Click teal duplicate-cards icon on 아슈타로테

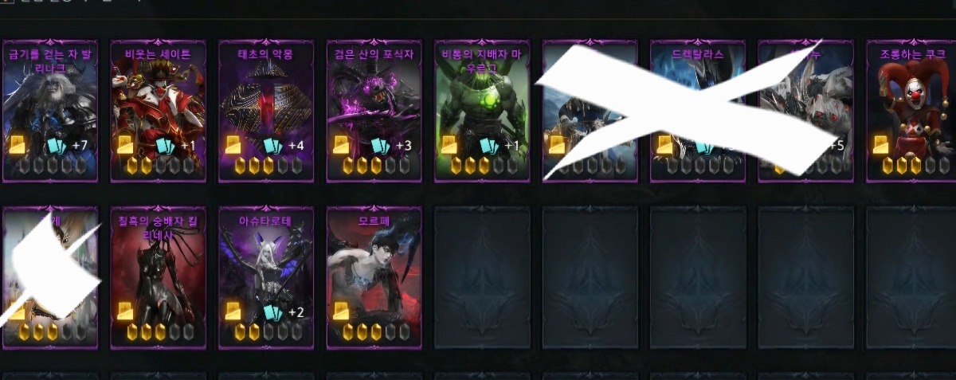click(x=272, y=311)
